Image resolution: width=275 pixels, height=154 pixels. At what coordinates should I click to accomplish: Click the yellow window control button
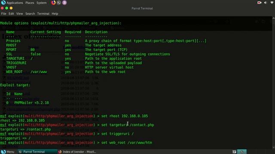point(11,8)
